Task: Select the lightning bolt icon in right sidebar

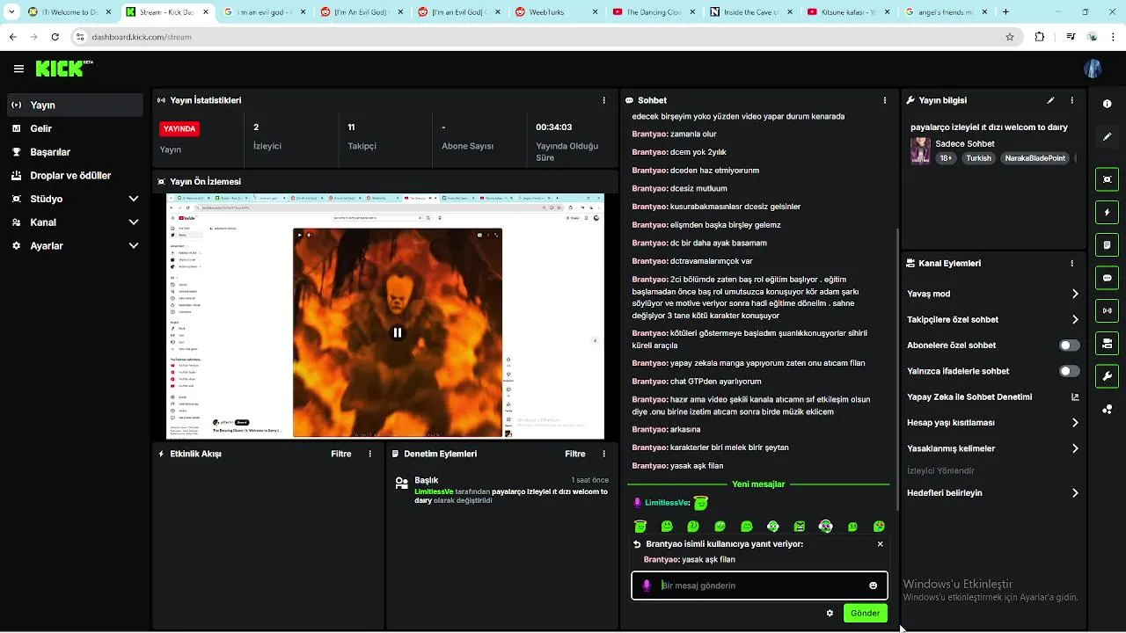Action: (x=1107, y=212)
